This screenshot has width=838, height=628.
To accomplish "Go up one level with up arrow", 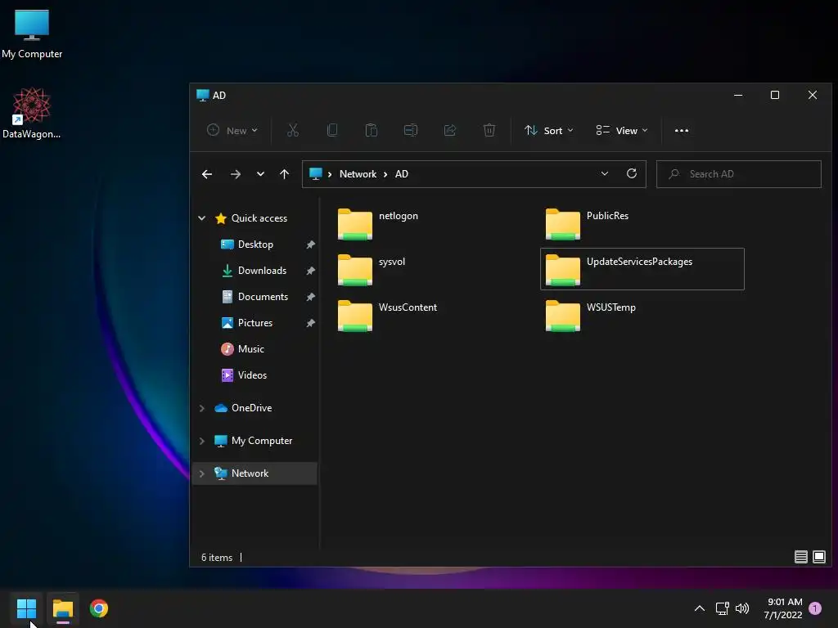I will click(284, 174).
